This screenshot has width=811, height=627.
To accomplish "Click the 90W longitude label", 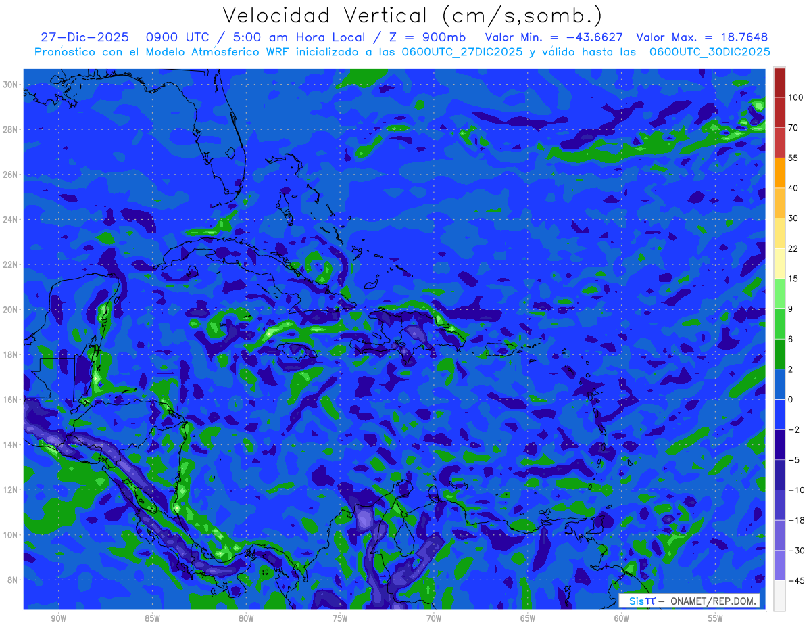I will pos(58,618).
